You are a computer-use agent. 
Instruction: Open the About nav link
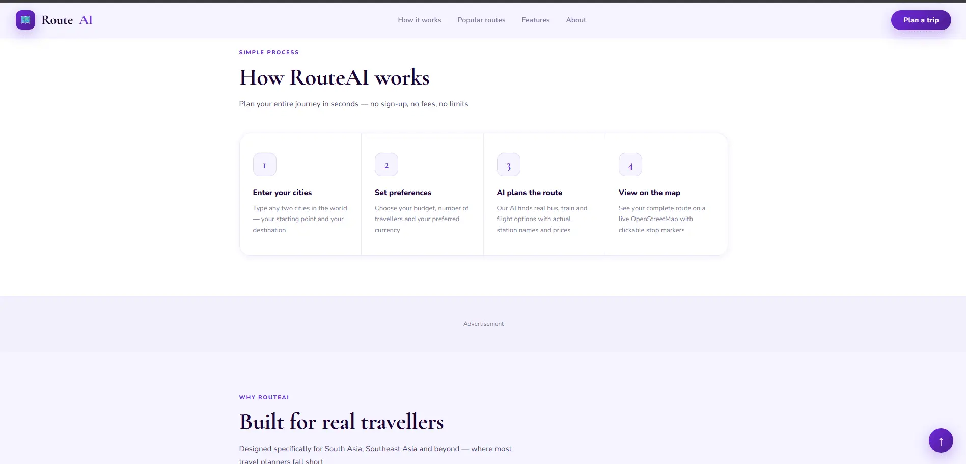[576, 20]
